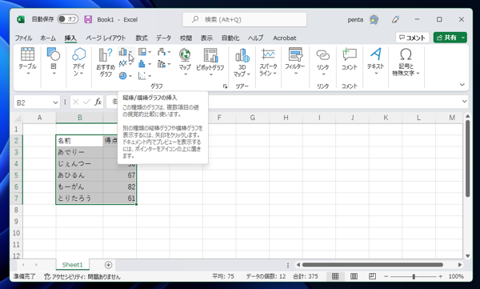480x289 pixels.
Task: Switch to the データ tab
Action: (163, 38)
